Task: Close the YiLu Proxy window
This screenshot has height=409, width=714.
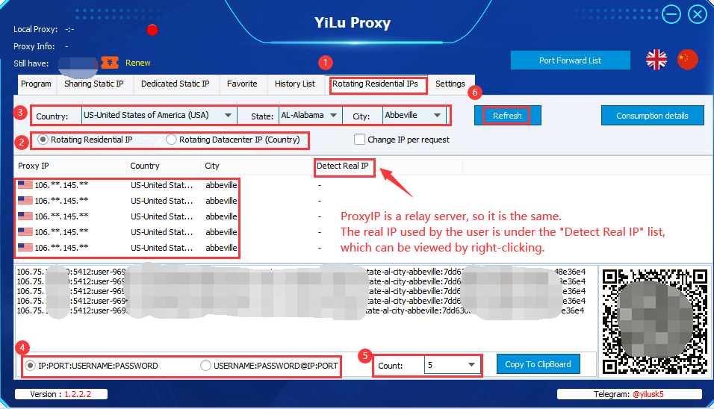Action: point(697,14)
